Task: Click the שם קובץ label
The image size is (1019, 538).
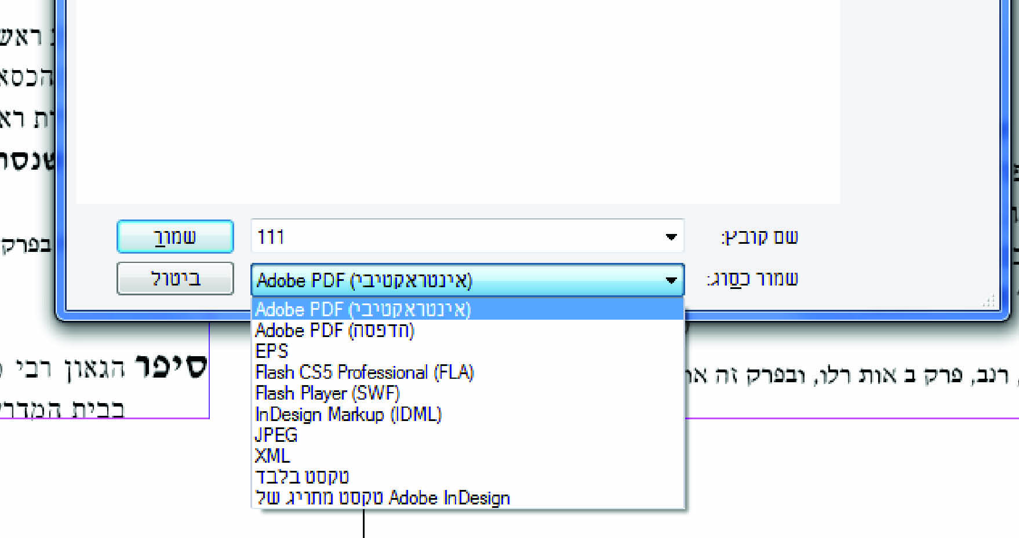Action: pyautogui.click(x=759, y=237)
